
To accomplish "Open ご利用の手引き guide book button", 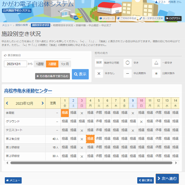I will coord(127,18).
